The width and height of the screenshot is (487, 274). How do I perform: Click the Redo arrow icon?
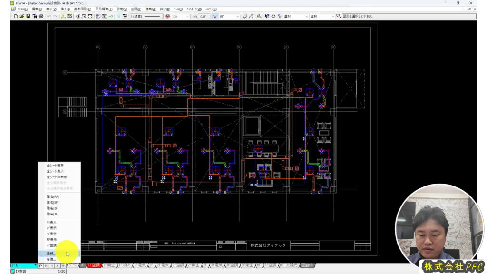tap(56, 16)
